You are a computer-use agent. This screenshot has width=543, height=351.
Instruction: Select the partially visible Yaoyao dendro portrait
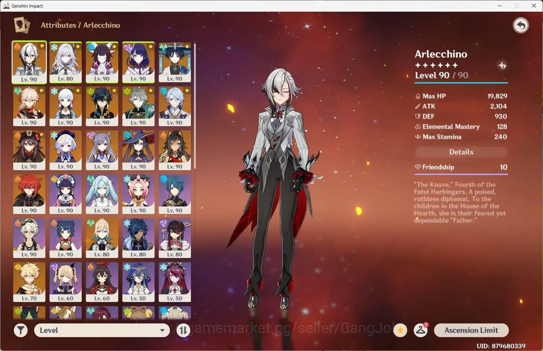point(138,313)
